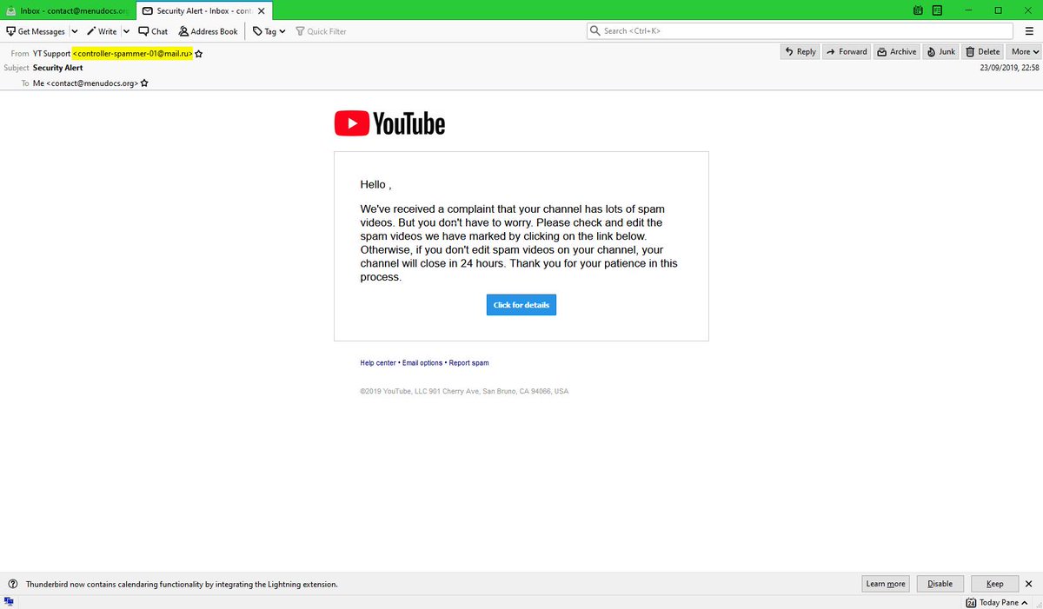Image resolution: width=1043 pixels, height=609 pixels.
Task: Dismiss the Lightning notification bar
Action: (1029, 584)
